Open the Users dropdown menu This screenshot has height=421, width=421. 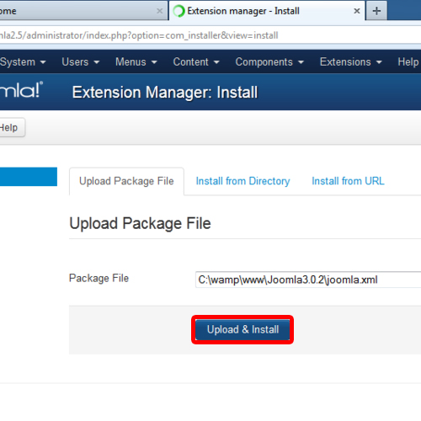81,62
